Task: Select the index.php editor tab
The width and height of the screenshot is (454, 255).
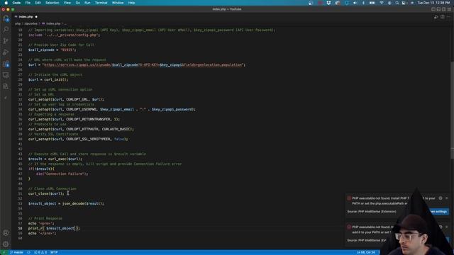Action: tap(26, 17)
